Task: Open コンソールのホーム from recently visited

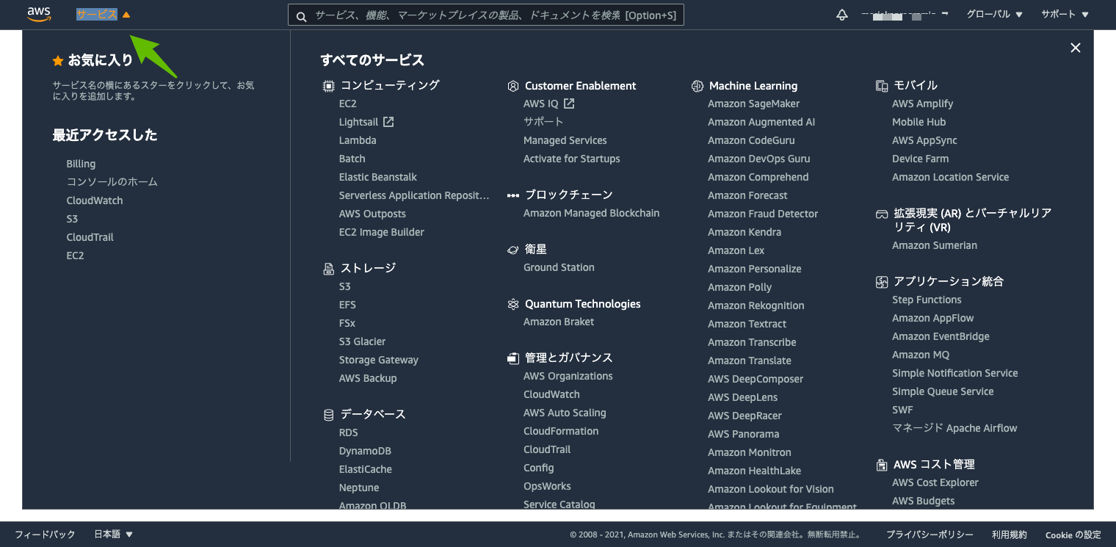Action: coord(112,182)
